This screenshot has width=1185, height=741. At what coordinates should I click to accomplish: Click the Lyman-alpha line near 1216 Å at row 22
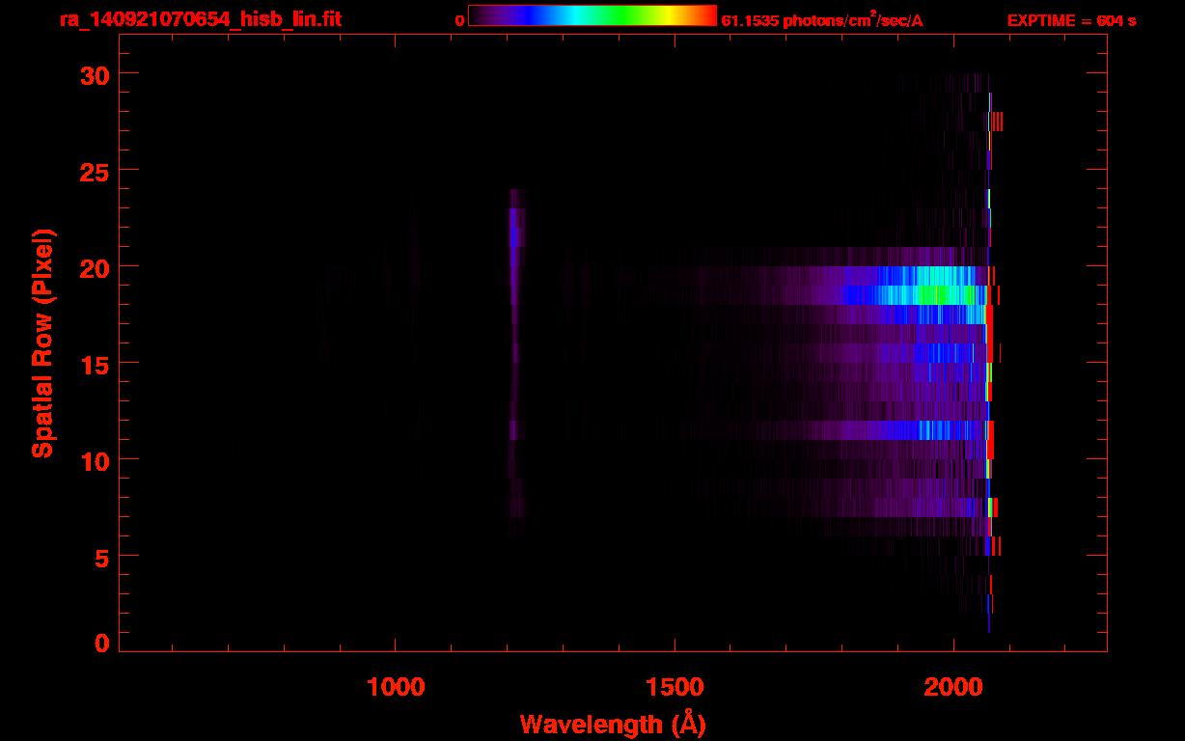point(514,228)
